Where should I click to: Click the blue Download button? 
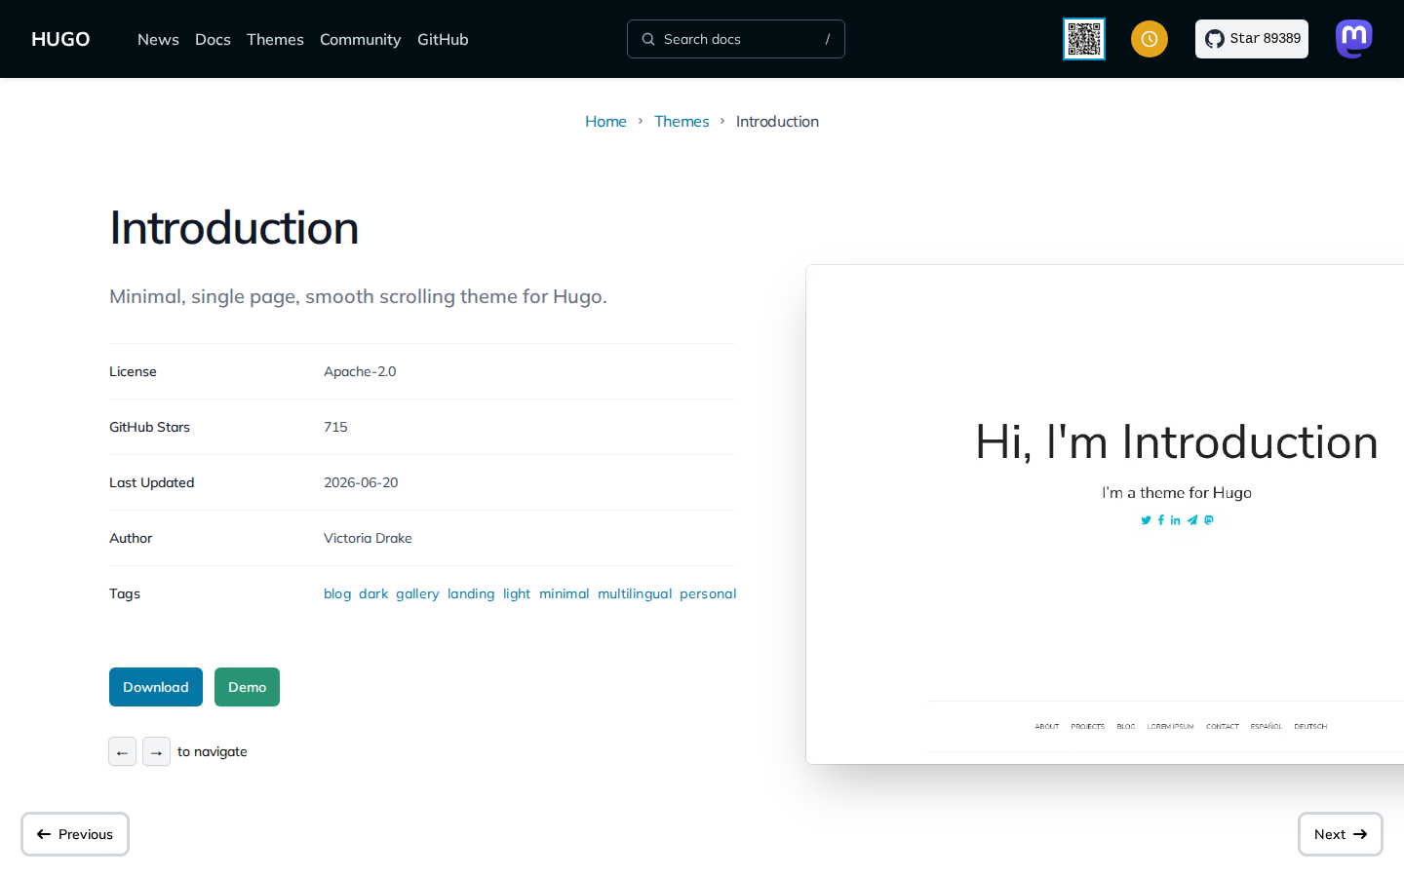[156, 687]
